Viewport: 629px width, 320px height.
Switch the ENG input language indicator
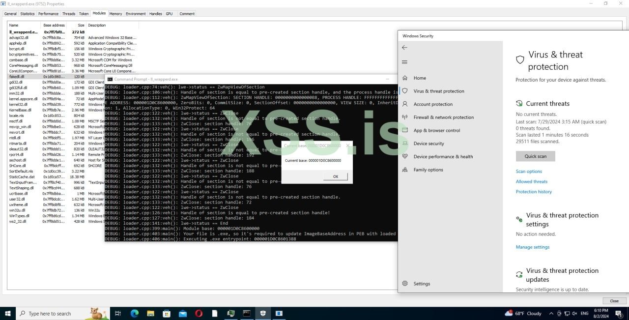point(585,314)
